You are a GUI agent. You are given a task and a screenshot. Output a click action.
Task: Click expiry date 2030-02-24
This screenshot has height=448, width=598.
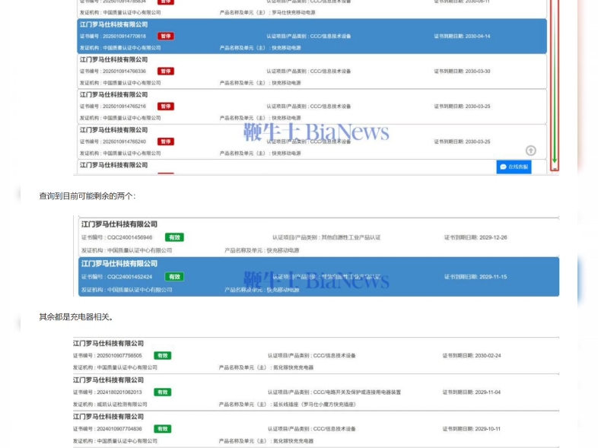click(488, 355)
